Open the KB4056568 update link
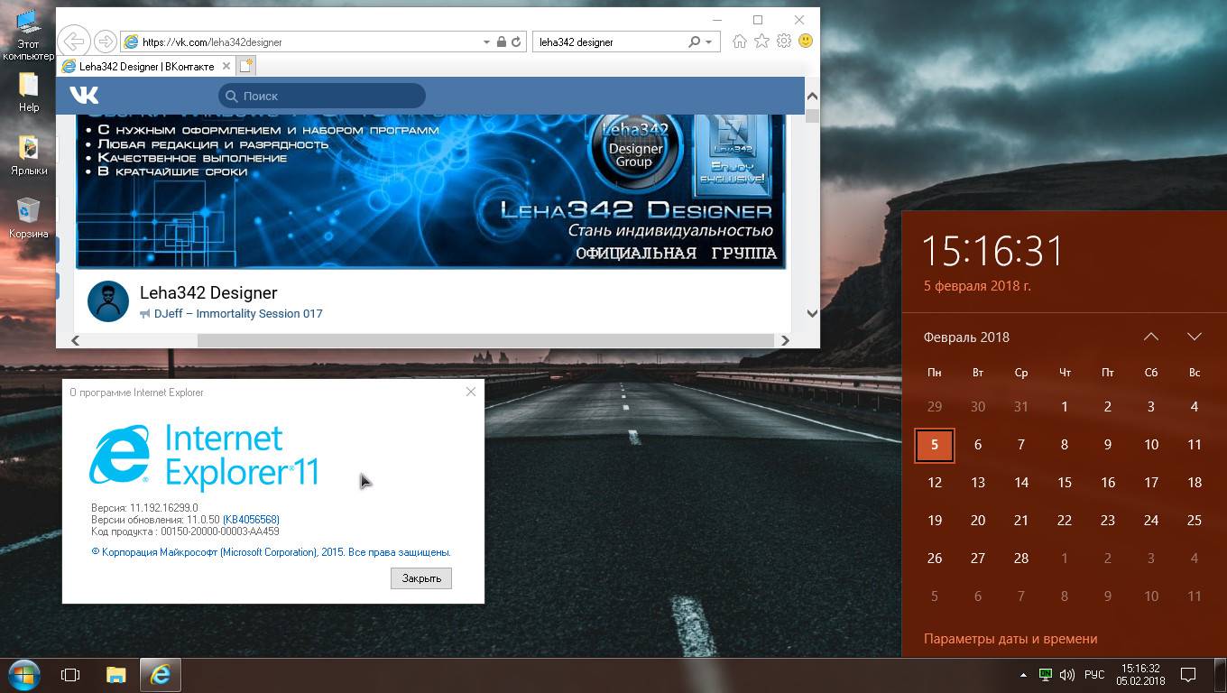Image resolution: width=1227 pixels, height=693 pixels. [251, 520]
